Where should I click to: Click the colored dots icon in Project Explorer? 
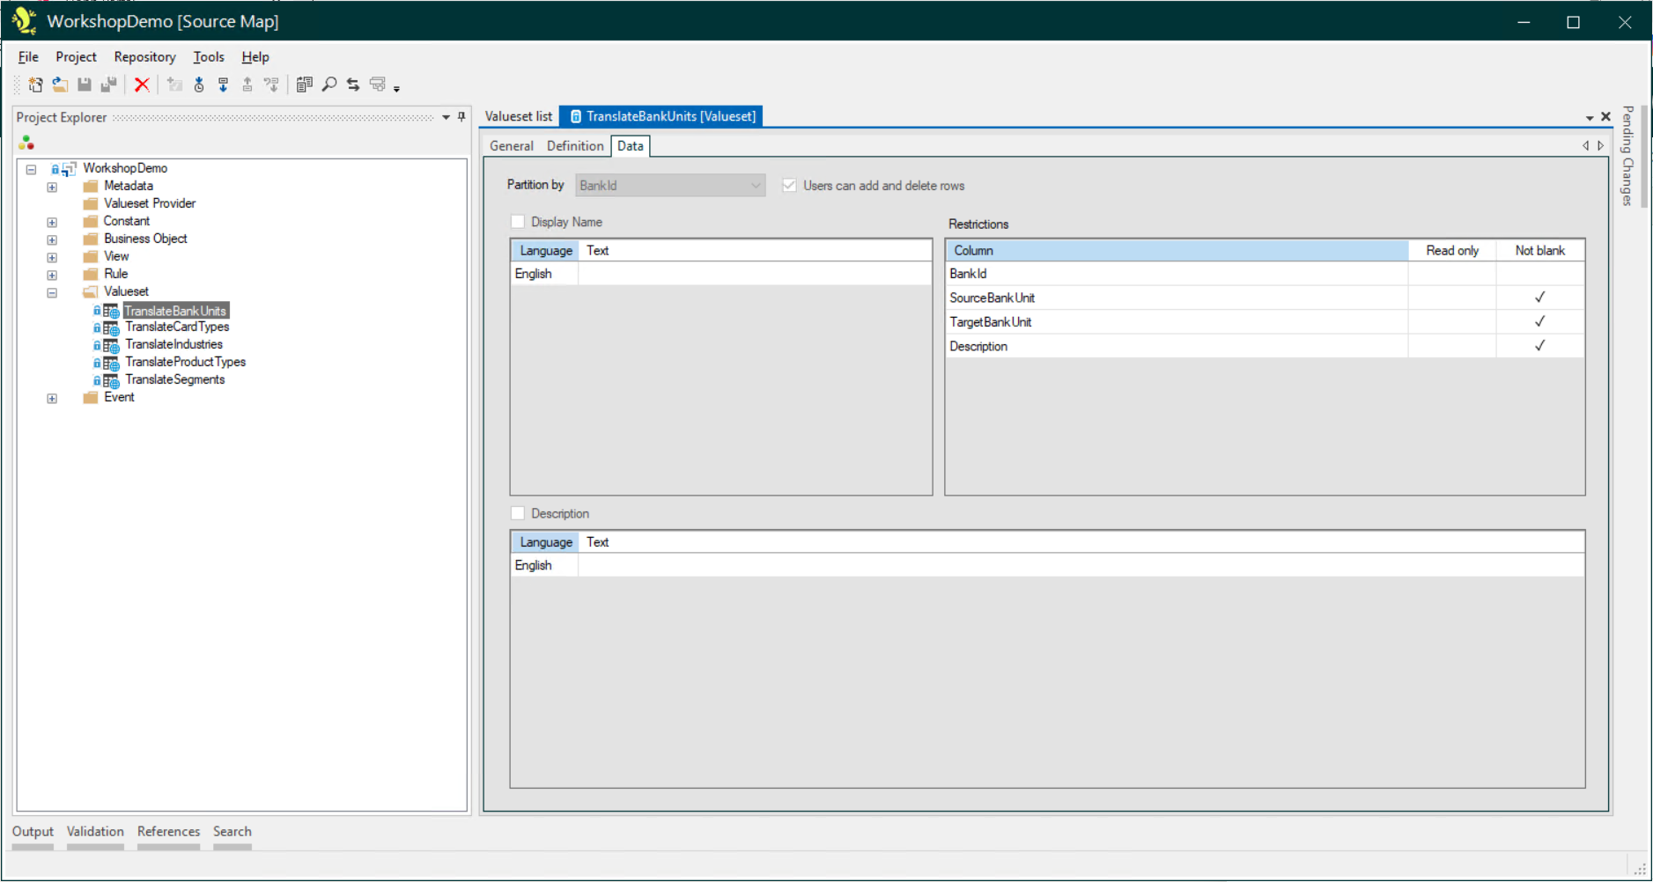pyautogui.click(x=26, y=143)
